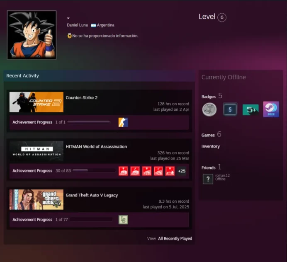Image resolution: width=287 pixels, height=262 pixels.
Task: Click the 'last played on 2 Apr' text
Action: [x=171, y=109]
